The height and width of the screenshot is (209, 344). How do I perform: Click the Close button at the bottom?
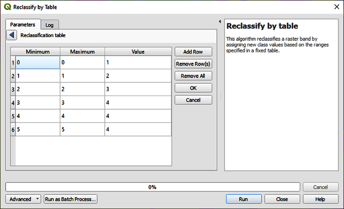point(282,199)
